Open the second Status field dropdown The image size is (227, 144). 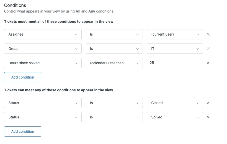point(43,117)
